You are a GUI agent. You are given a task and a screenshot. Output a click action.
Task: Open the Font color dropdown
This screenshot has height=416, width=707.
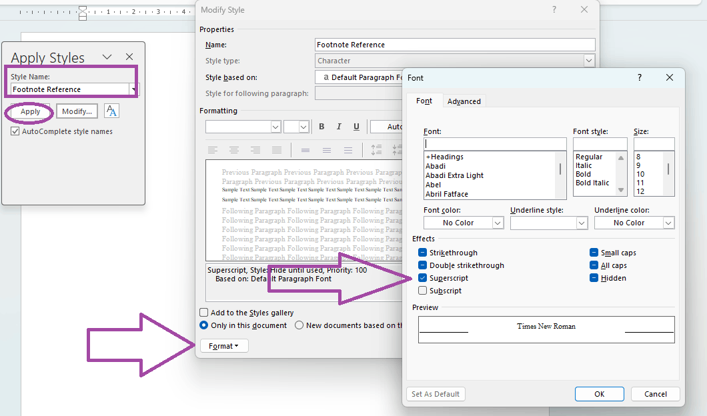point(498,223)
